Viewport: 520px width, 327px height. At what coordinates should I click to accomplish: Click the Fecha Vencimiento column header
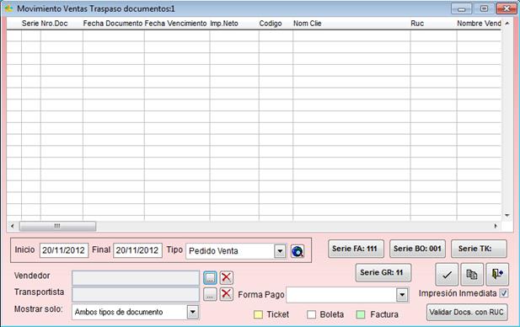[x=176, y=24]
